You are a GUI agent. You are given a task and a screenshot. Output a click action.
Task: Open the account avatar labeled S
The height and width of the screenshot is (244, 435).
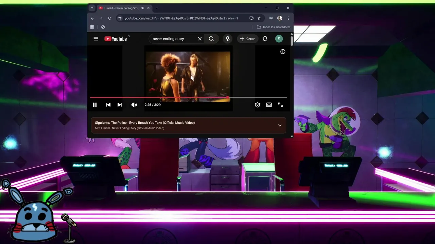click(279, 39)
